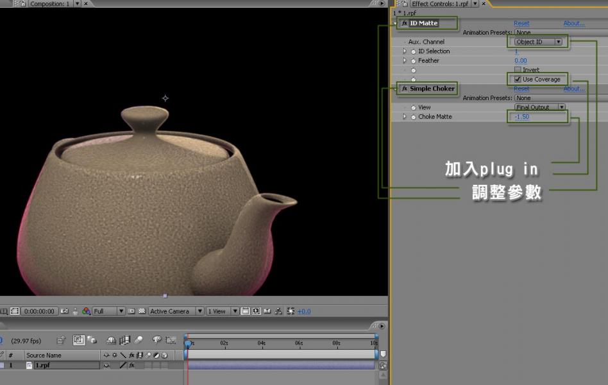Expand the ID Selection property
The height and width of the screenshot is (385, 608).
point(405,51)
